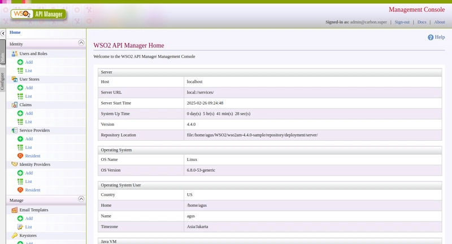Select Server URL value local://services/
The height and width of the screenshot is (244, 452).
(x=201, y=93)
